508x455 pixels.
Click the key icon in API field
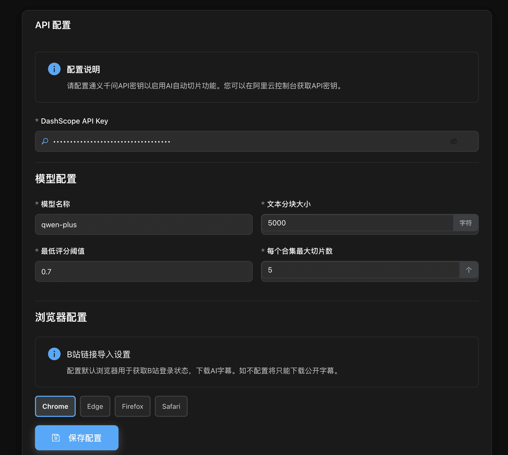(45, 141)
